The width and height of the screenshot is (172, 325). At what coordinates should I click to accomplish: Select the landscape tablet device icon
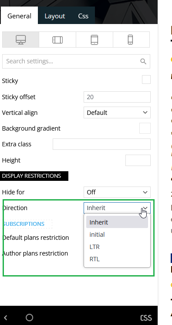pyautogui.click(x=57, y=40)
